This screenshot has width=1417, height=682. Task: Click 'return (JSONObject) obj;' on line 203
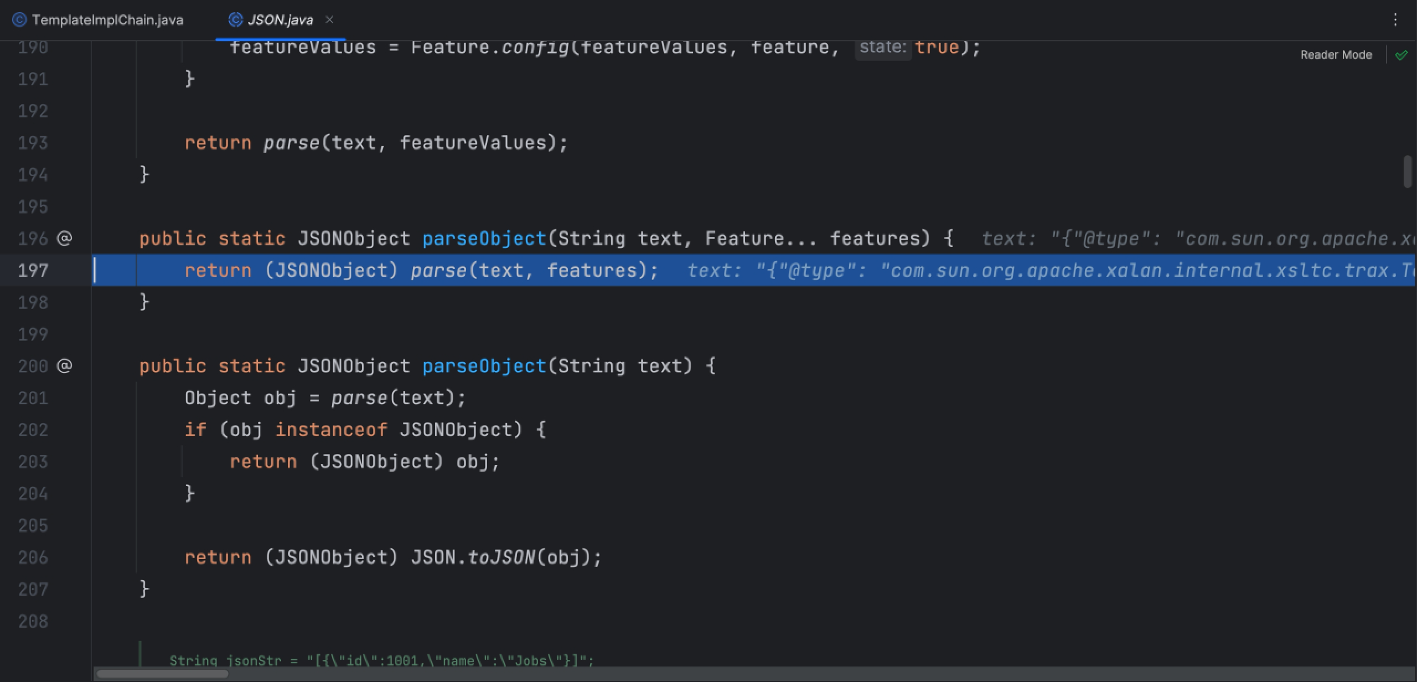(365, 462)
